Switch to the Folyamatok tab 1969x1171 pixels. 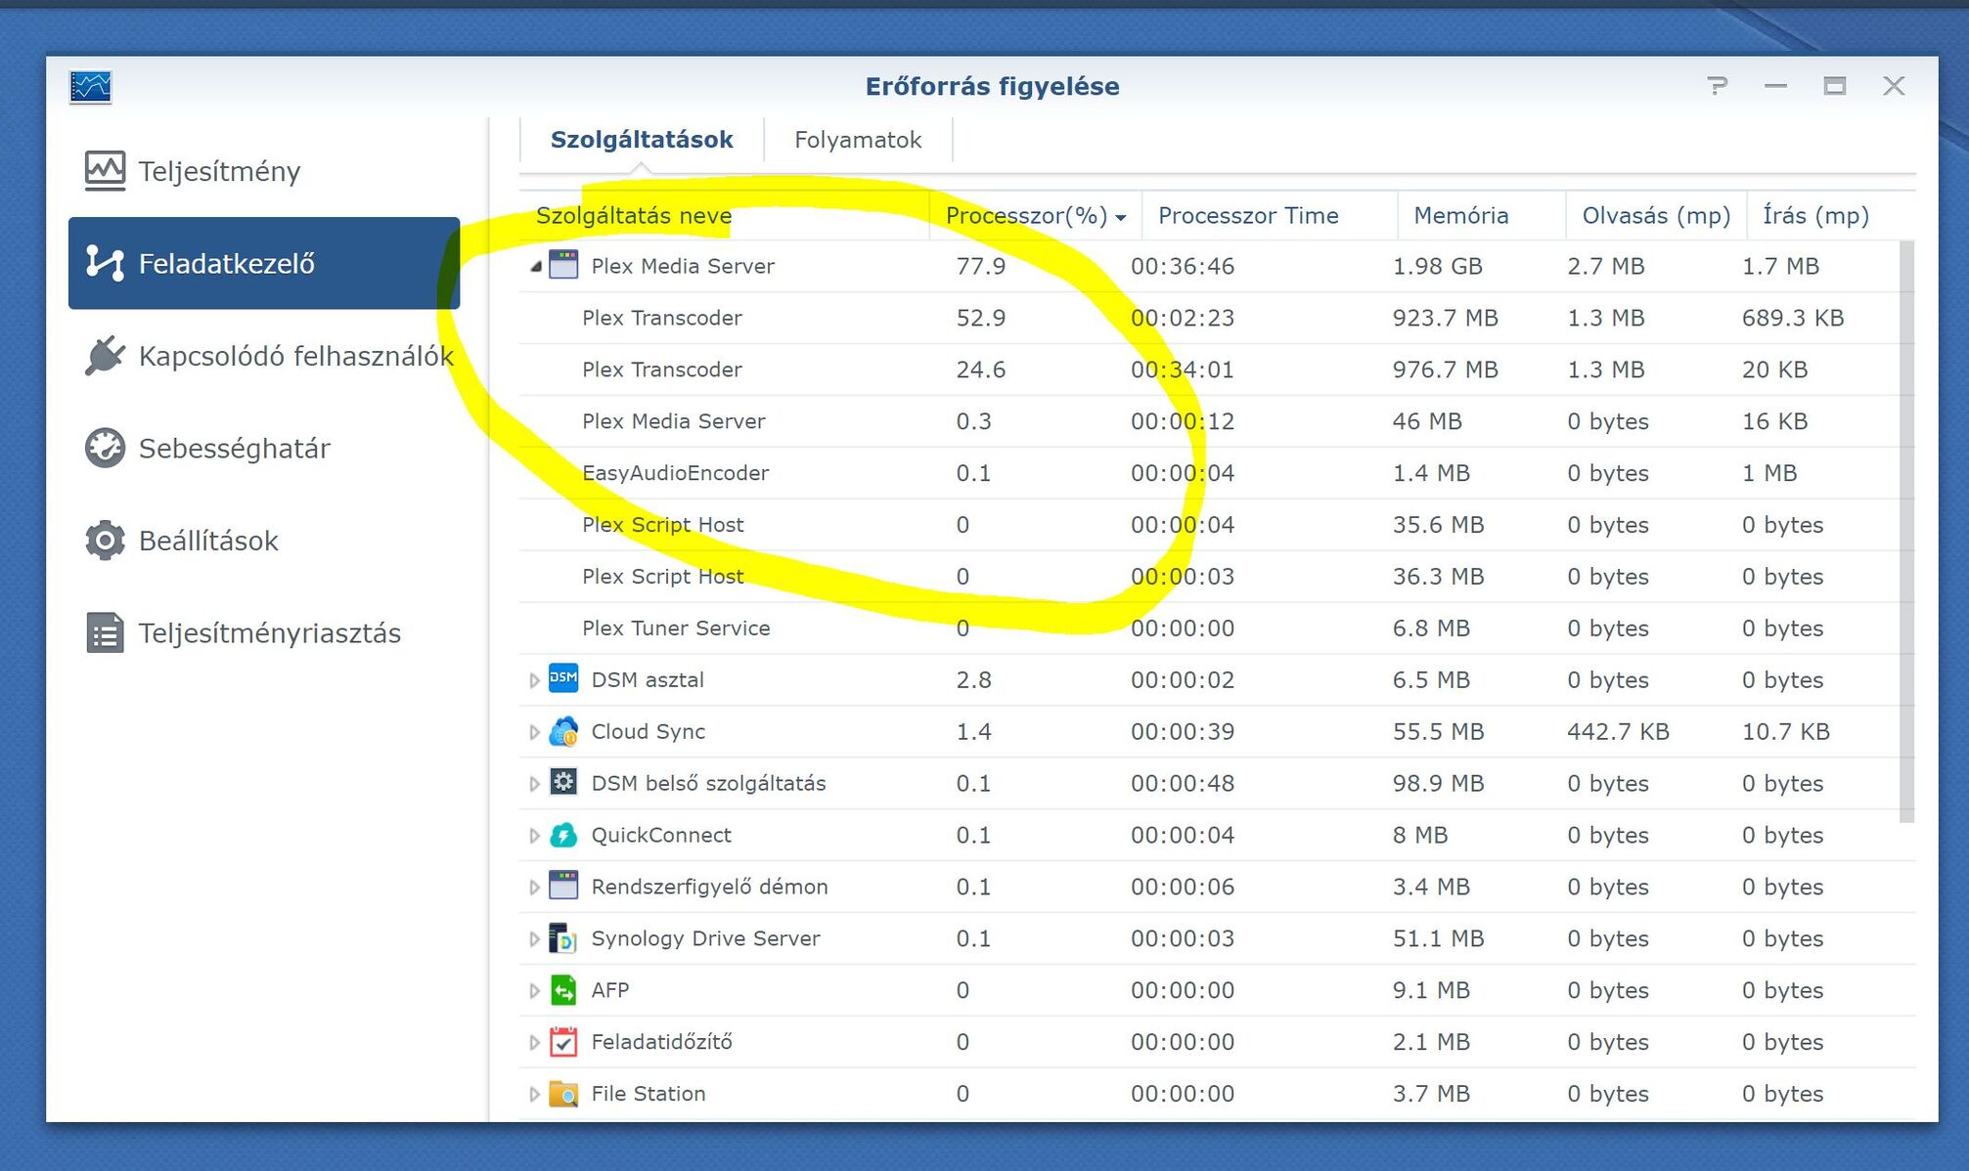(x=858, y=140)
